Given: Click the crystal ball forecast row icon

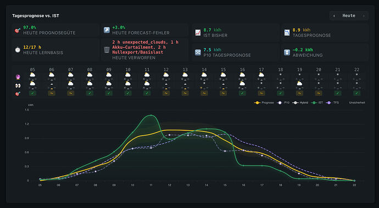Looking at the screenshot, I should 18,77.
